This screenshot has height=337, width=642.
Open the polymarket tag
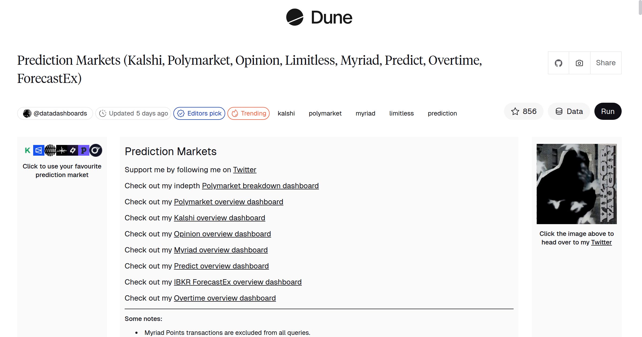click(325, 113)
